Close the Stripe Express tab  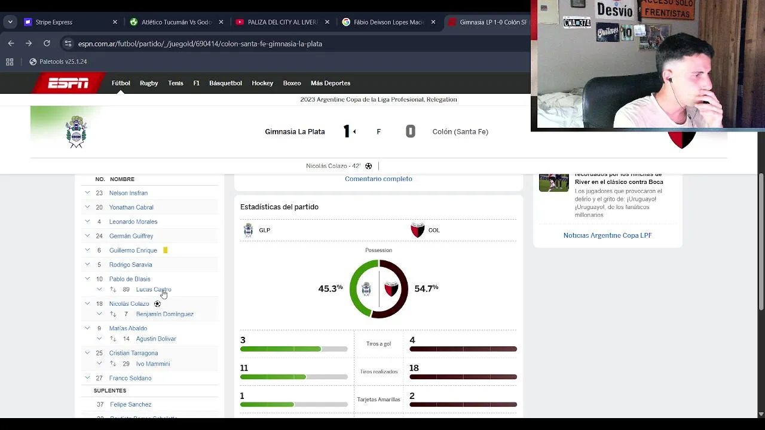[115, 22]
